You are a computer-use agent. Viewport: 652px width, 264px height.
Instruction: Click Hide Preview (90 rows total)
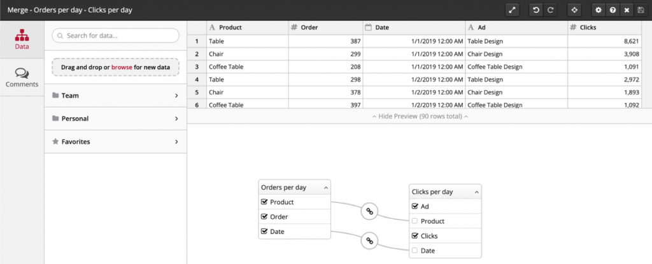420,116
